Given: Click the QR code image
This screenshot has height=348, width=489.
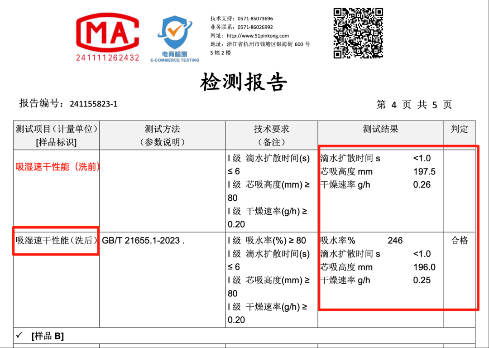Looking at the screenshot, I should pos(358,33).
